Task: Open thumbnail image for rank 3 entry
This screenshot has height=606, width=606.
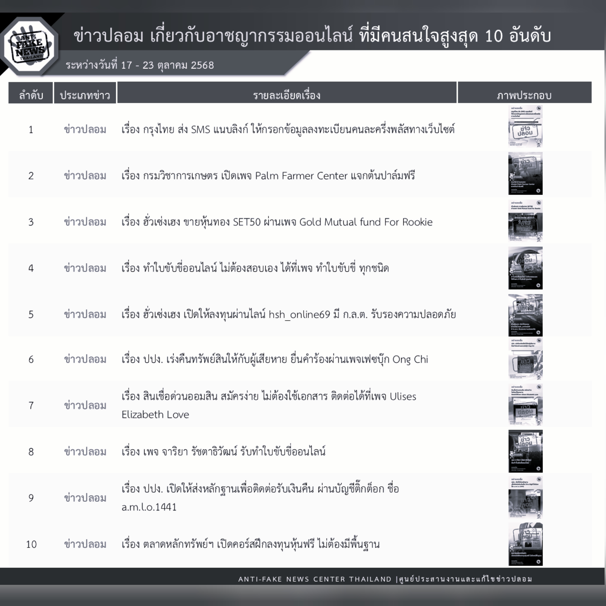Action: click(525, 221)
